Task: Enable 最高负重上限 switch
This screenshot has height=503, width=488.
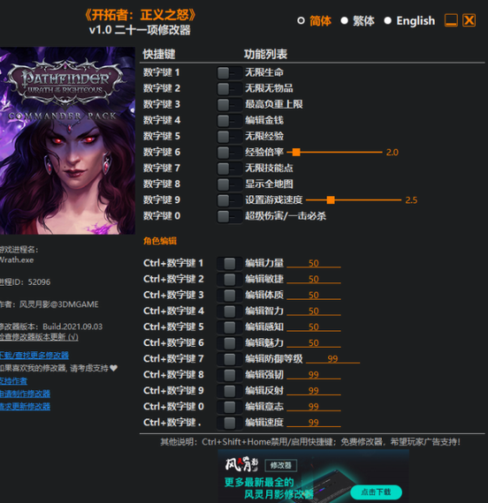Action: click(x=230, y=105)
